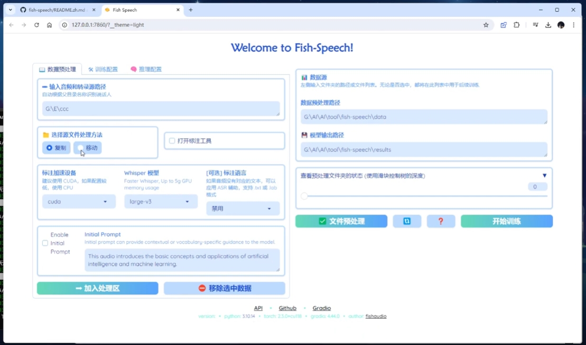Click the tree depth slider handle

point(304,196)
